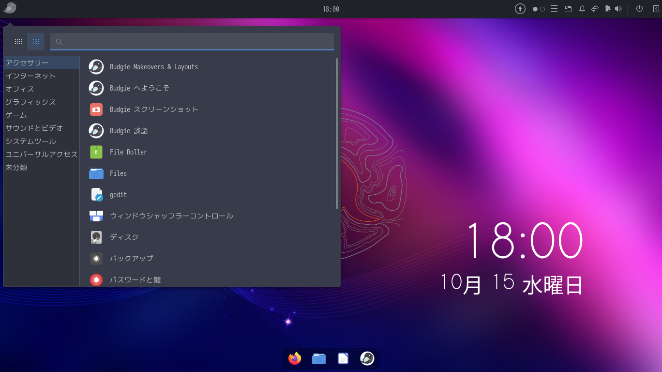Open the Files app from the dock
Image resolution: width=662 pixels, height=372 pixels.
pyautogui.click(x=318, y=358)
